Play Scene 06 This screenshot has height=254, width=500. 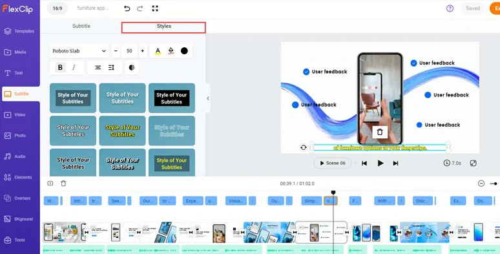tap(333, 163)
